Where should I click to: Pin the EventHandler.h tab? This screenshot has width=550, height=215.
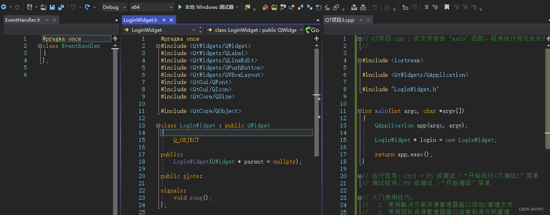(47, 20)
